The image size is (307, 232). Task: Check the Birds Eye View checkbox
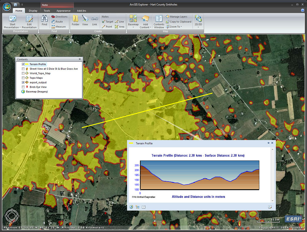pyautogui.click(x=23, y=87)
